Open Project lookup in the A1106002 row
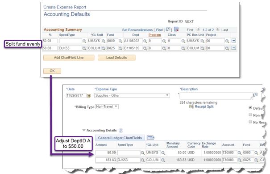Viewport: 270px width, 174px height. pyautogui.click(x=227, y=41)
